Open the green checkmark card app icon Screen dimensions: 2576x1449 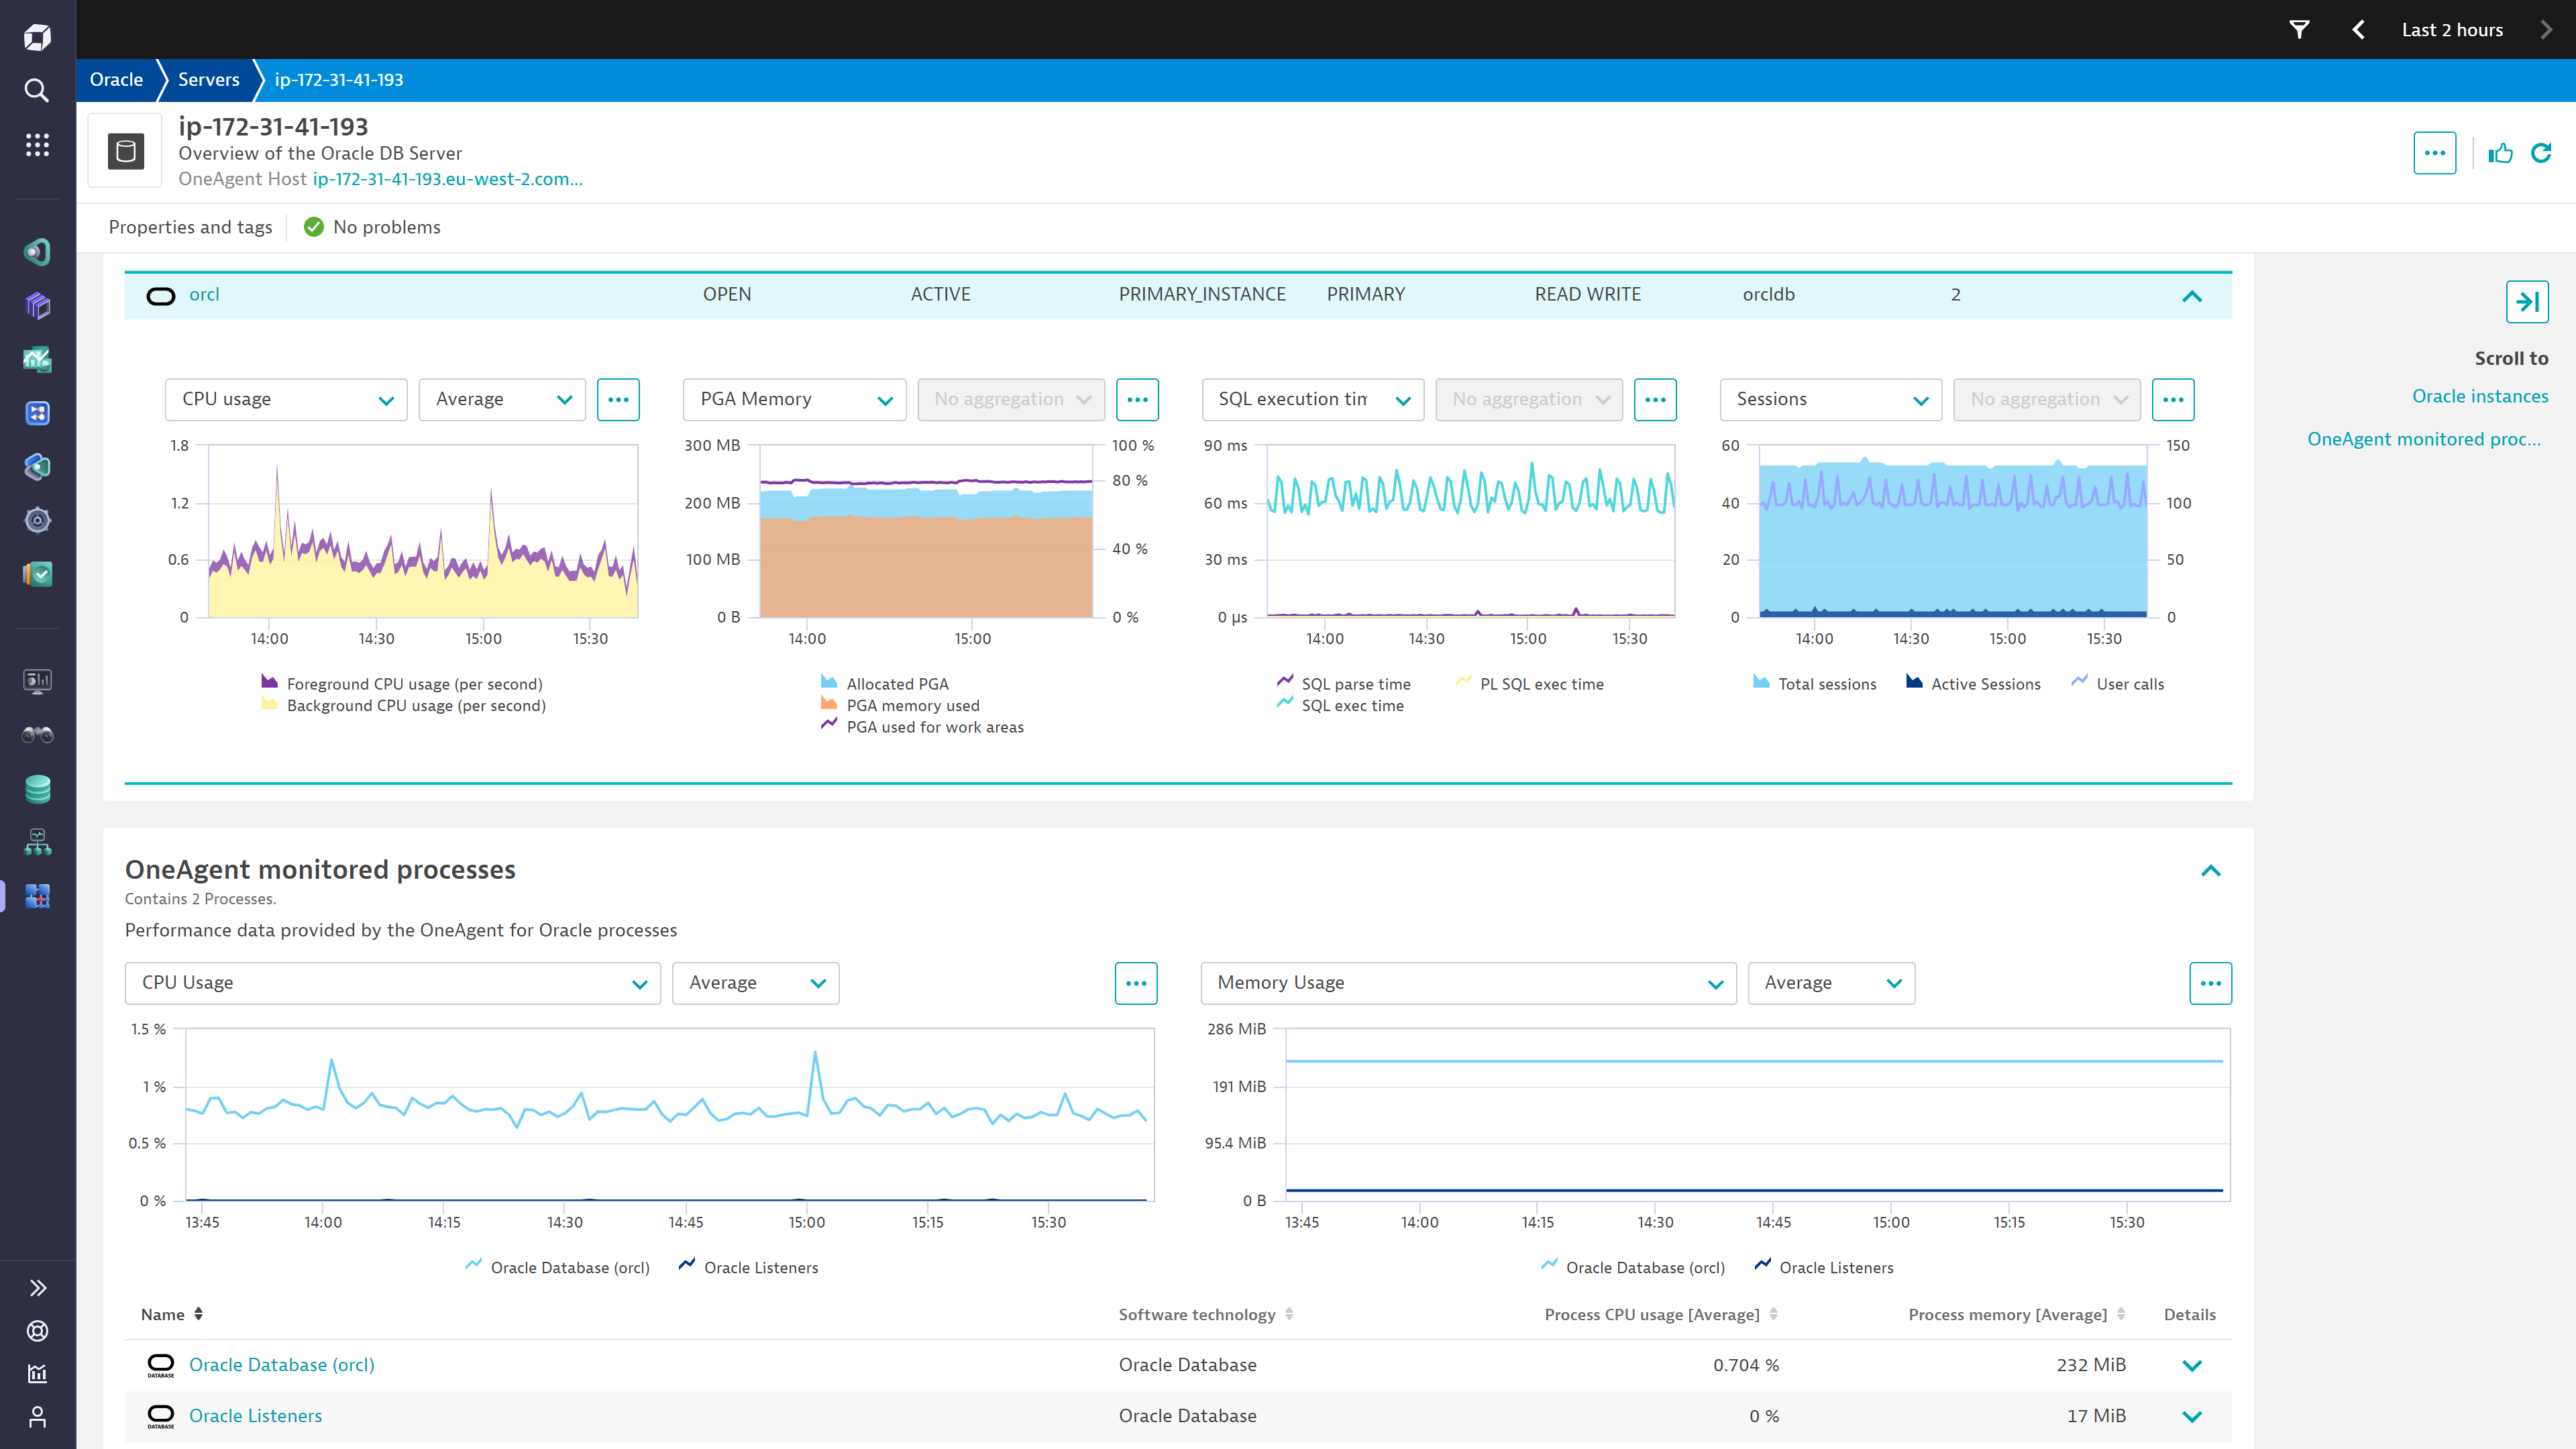pyautogui.click(x=37, y=574)
